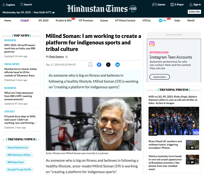This screenshot has width=204, height=175.
Task: Click 'Updated 14 mins ago' timestamp
Action: click(x=16, y=56)
